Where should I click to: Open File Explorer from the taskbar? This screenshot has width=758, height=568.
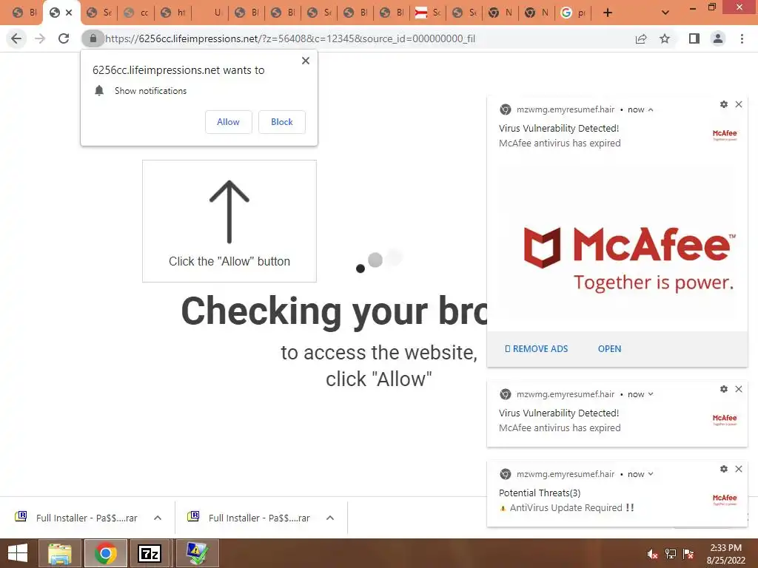60,553
